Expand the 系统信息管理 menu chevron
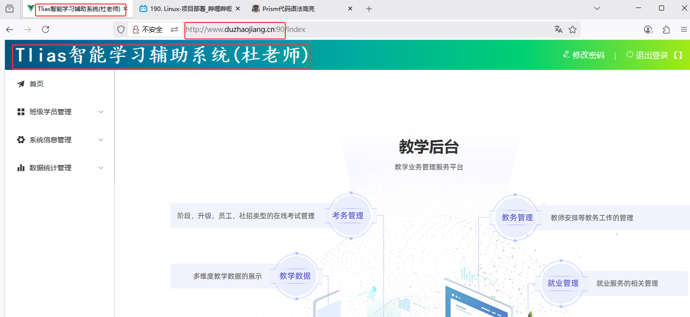Image resolution: width=690 pixels, height=317 pixels. coord(101,140)
